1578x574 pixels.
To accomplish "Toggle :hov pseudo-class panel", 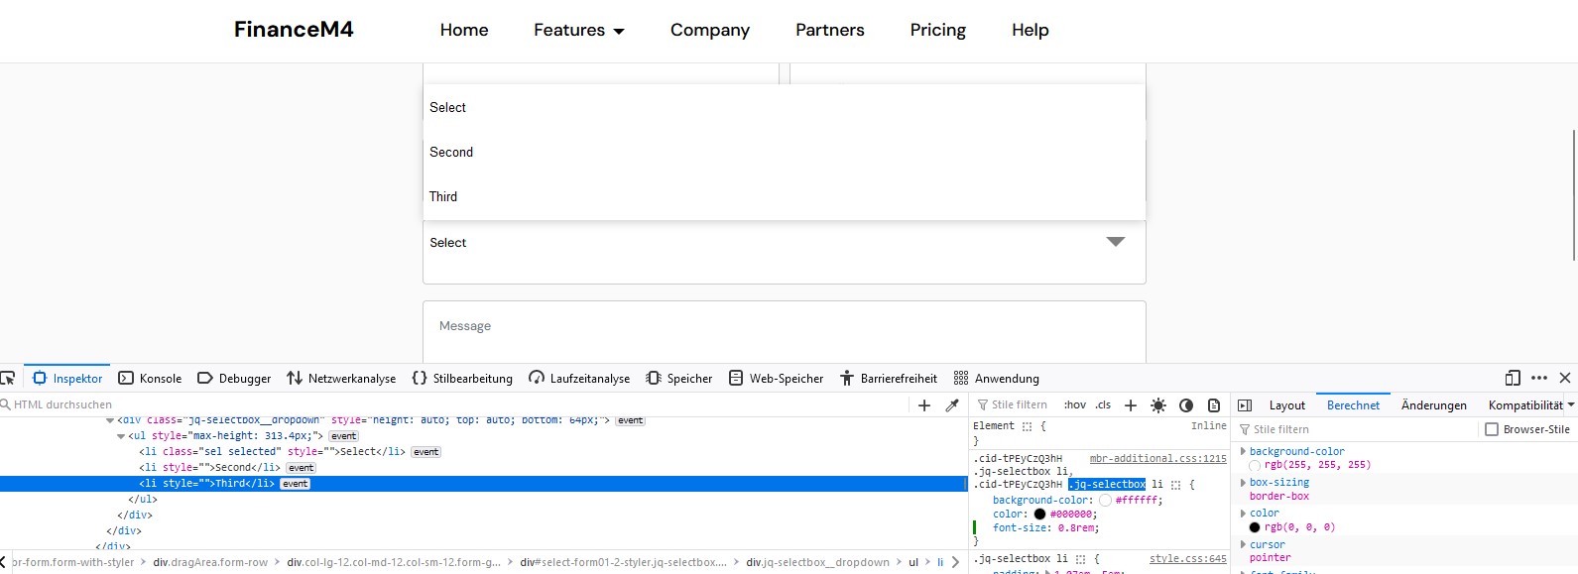I will [x=1075, y=405].
